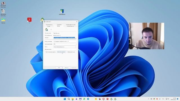Open the red round recorder icon in taskbar
The image size is (180, 101).
pyautogui.click(x=103, y=99)
